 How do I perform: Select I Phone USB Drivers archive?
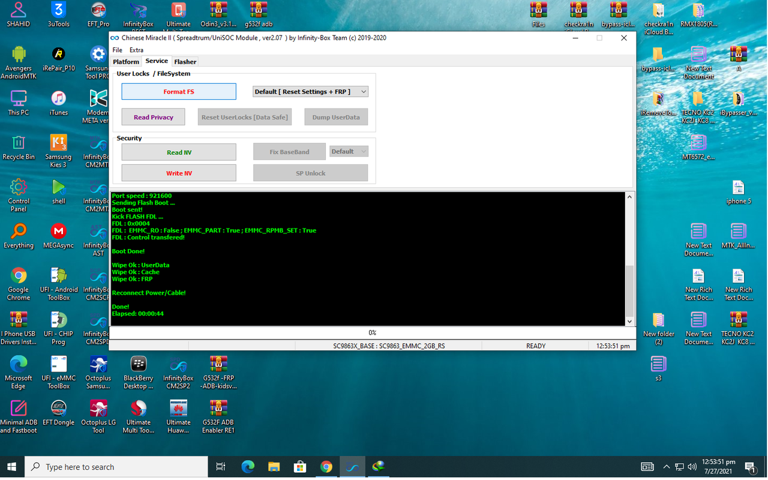click(19, 329)
